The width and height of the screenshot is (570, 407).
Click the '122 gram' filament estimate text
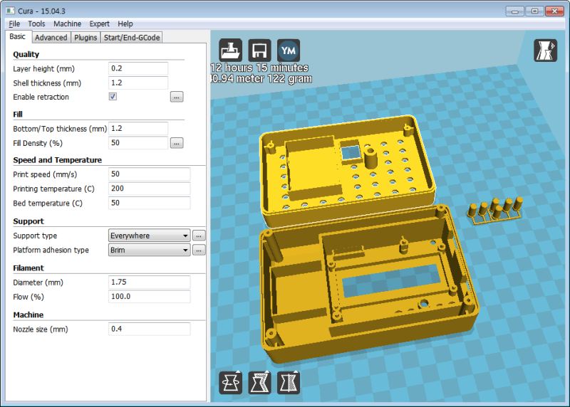(x=290, y=79)
